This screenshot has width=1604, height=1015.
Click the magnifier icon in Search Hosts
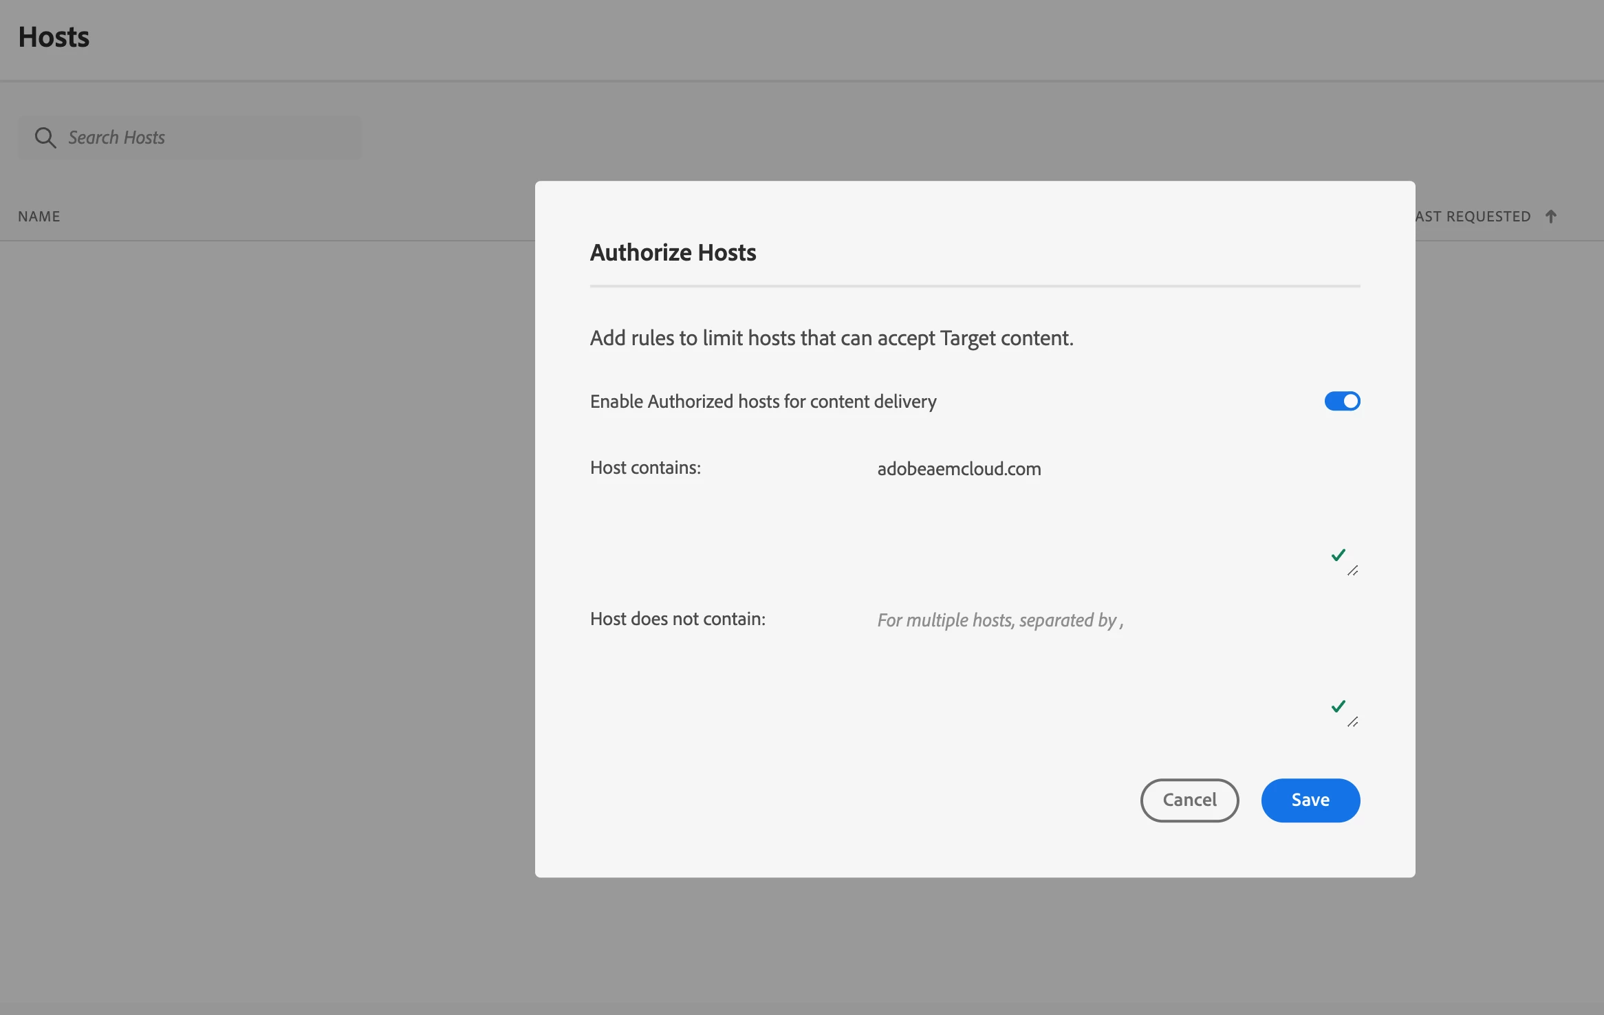[x=45, y=138]
